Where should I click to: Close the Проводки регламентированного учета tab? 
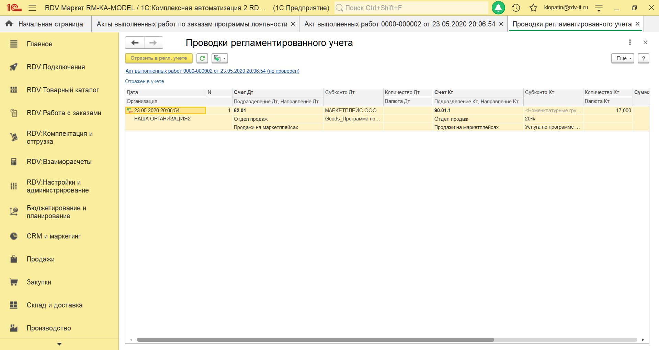pos(637,24)
